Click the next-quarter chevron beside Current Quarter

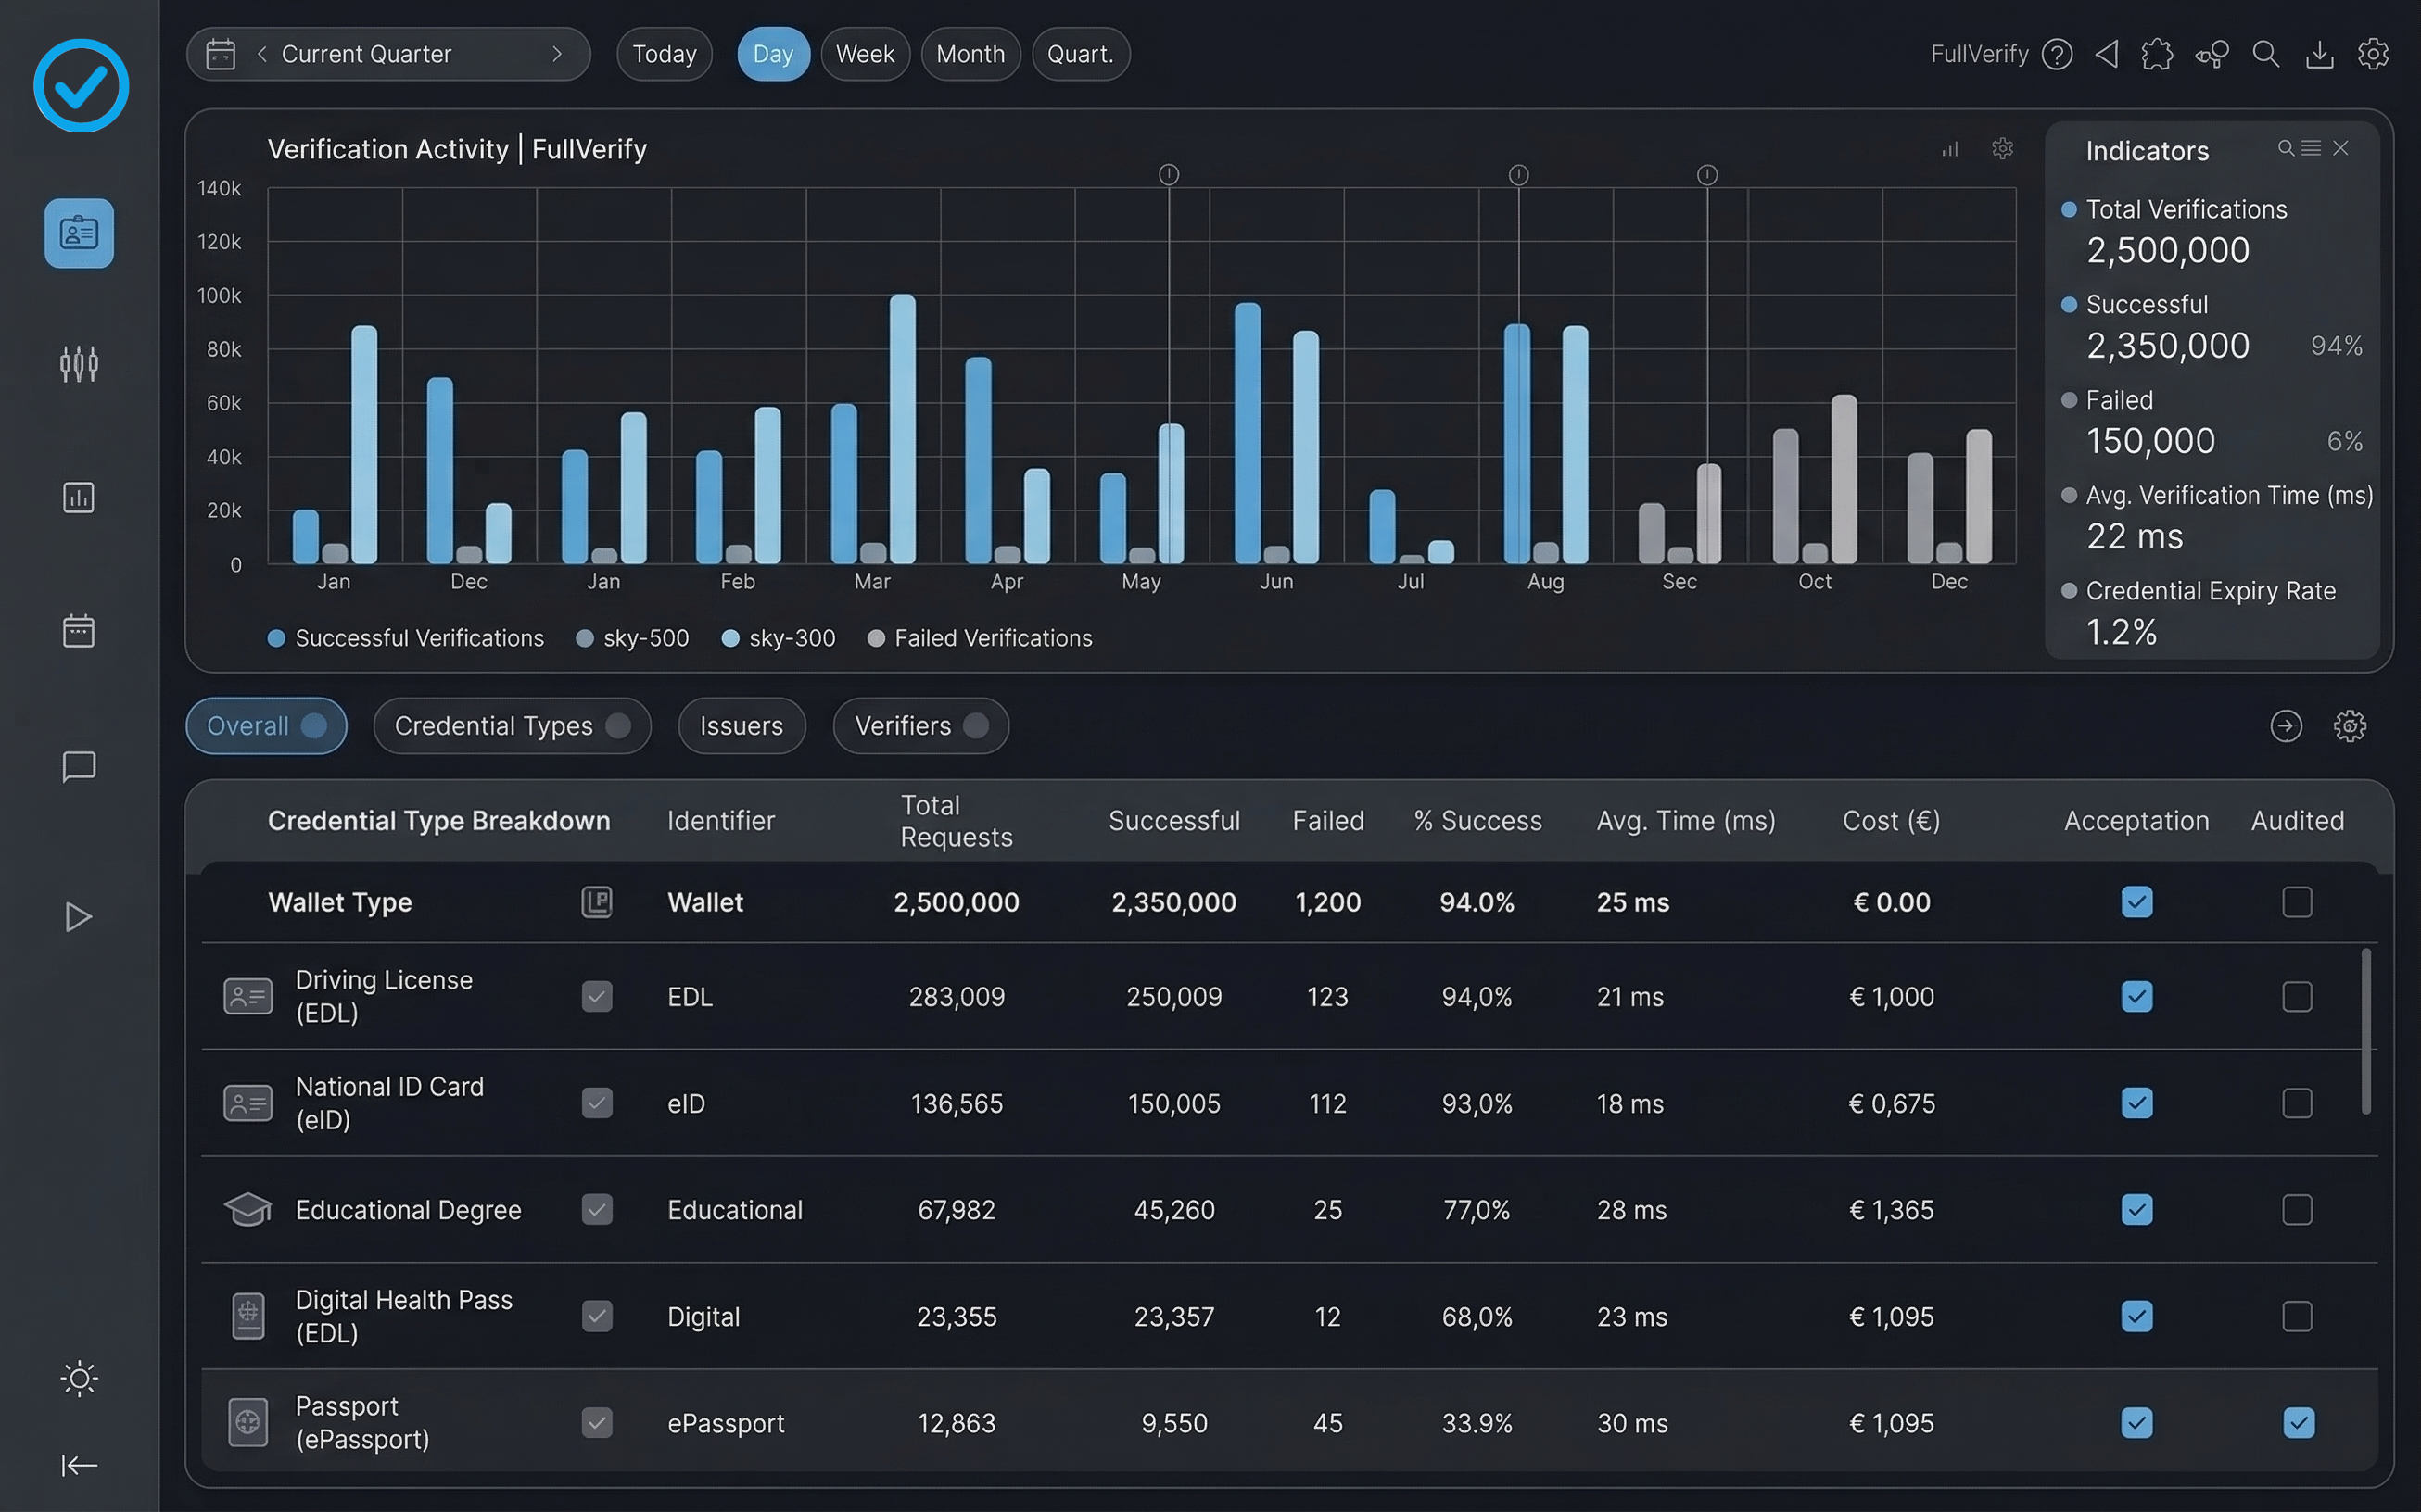pos(559,54)
